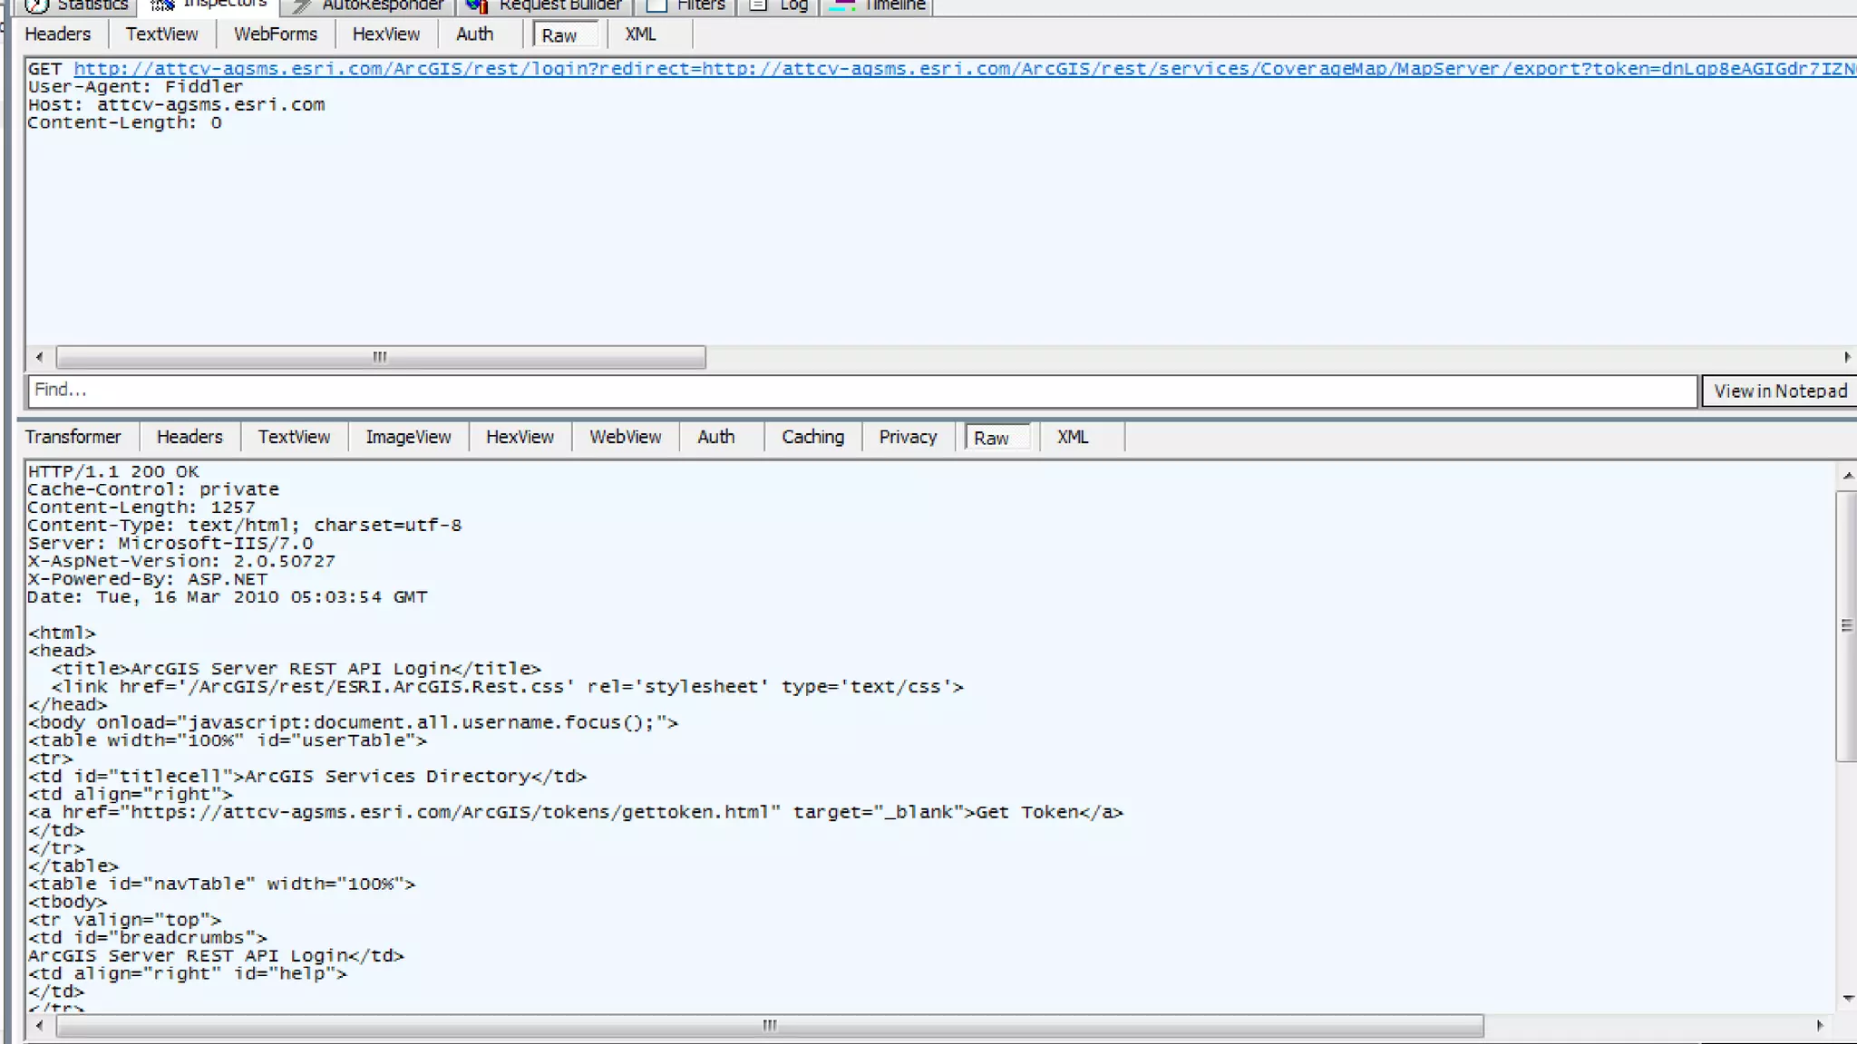Screen dimensions: 1857x1044
Task: Toggle the Filters tab checkbox
Action: (x=657, y=5)
